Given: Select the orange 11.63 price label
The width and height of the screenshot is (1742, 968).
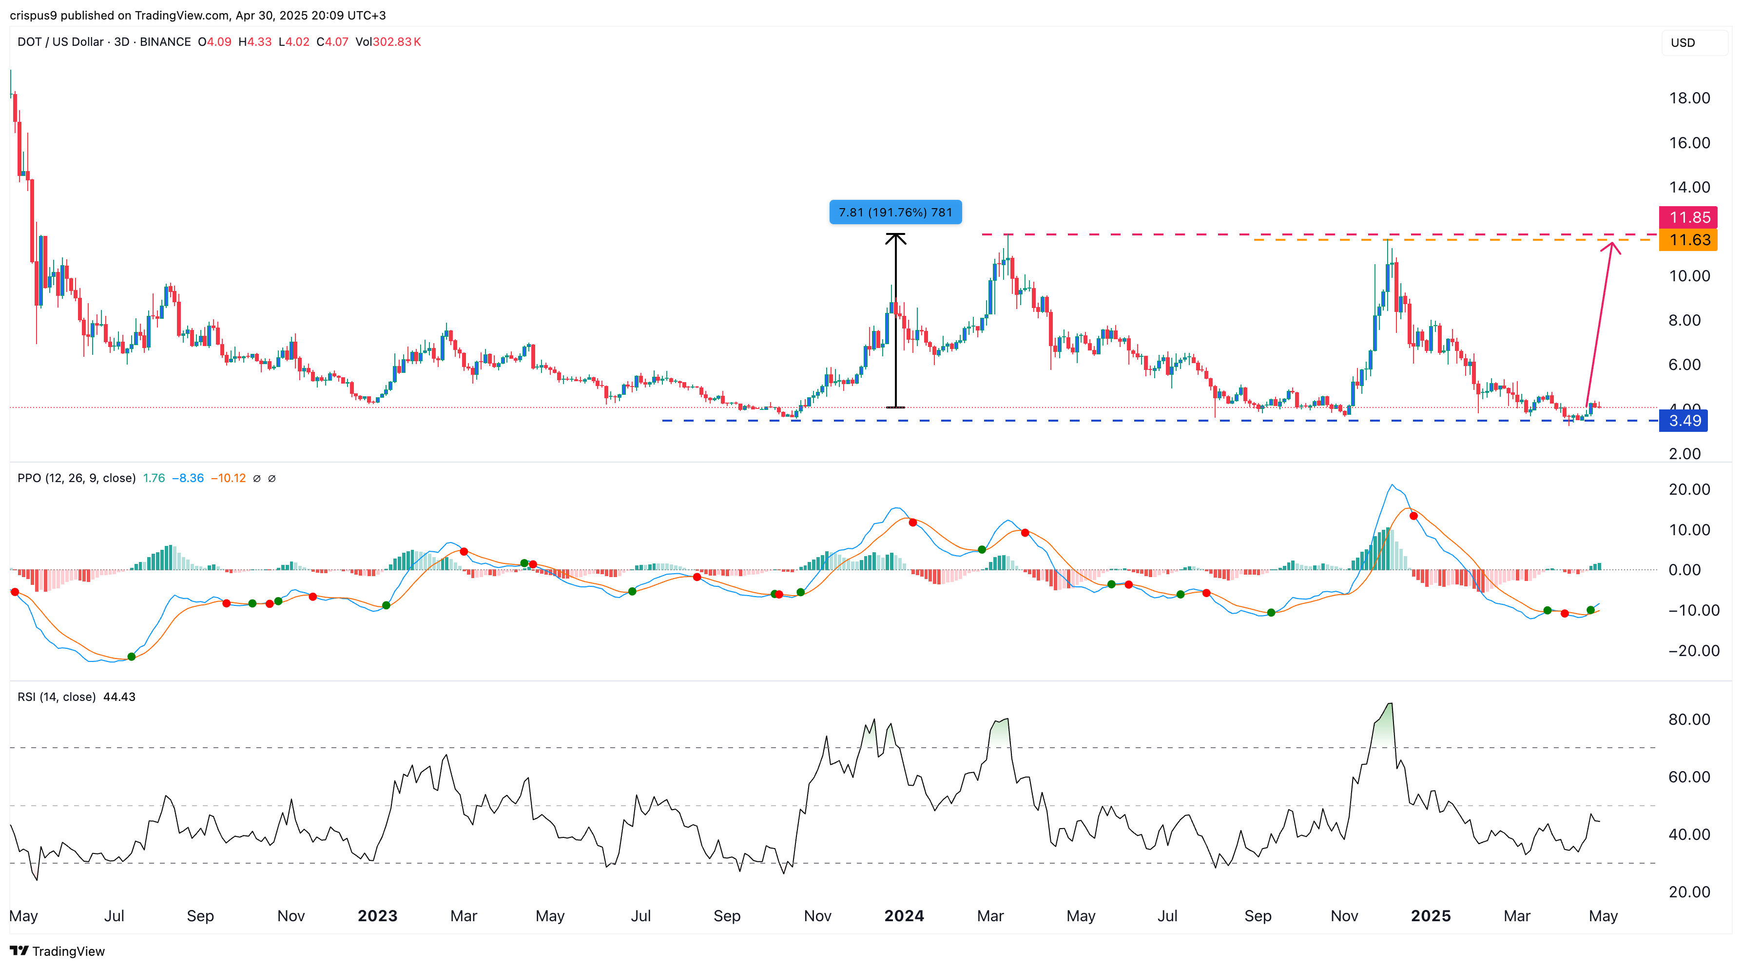Looking at the screenshot, I should tap(1688, 240).
